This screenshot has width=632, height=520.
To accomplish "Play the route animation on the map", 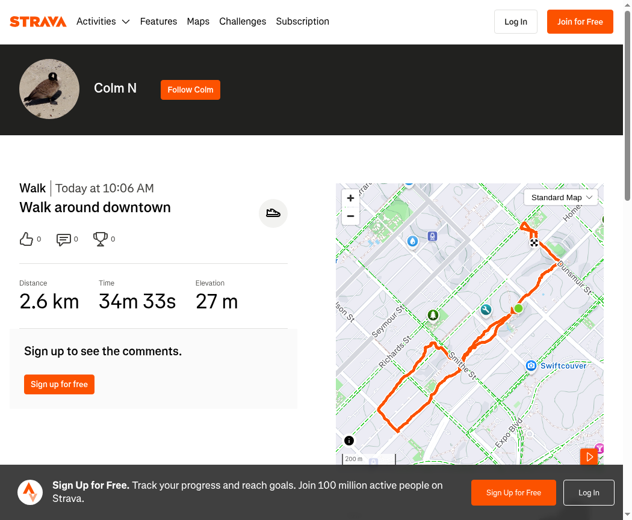I will point(589,457).
